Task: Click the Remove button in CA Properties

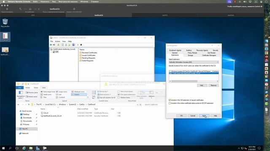Action: 213,86
